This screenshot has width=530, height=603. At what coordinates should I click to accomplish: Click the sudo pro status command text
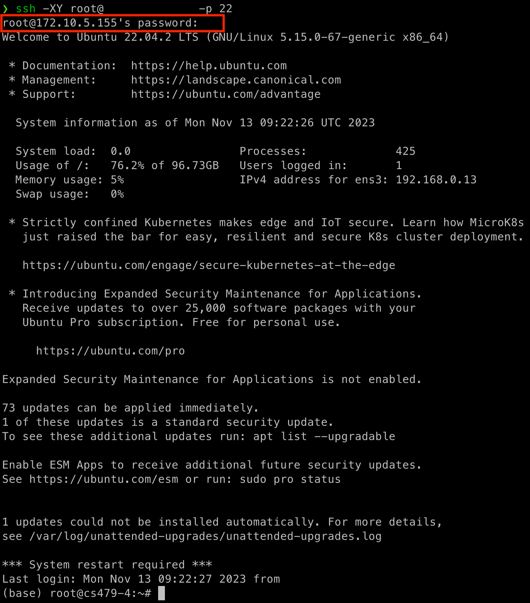pos(290,479)
